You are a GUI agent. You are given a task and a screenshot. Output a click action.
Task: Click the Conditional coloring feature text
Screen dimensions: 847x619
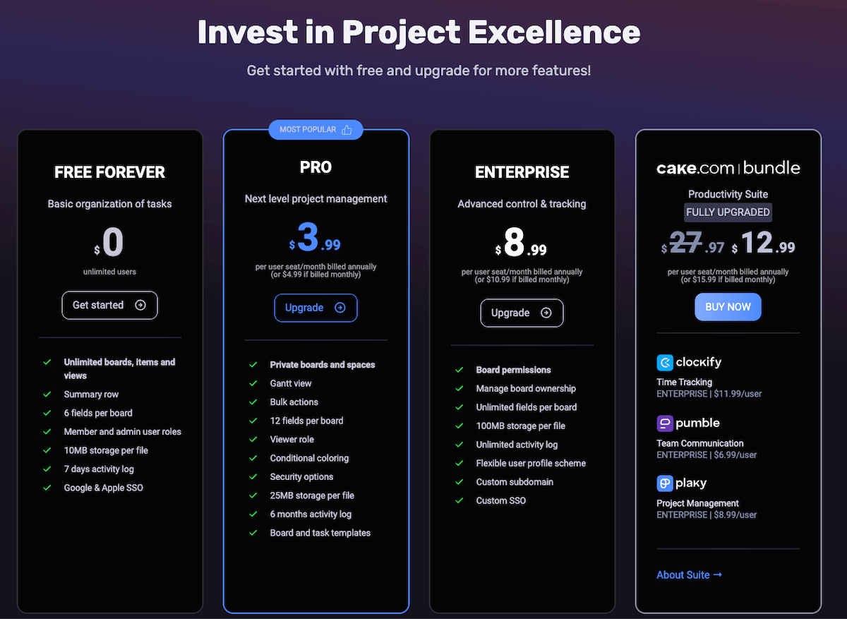pos(309,458)
